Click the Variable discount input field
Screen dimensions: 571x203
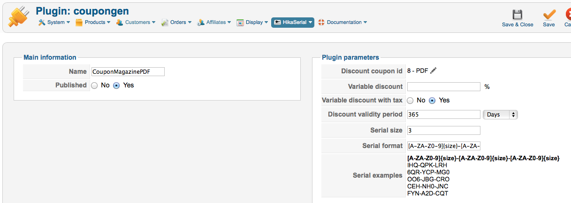(x=443, y=86)
